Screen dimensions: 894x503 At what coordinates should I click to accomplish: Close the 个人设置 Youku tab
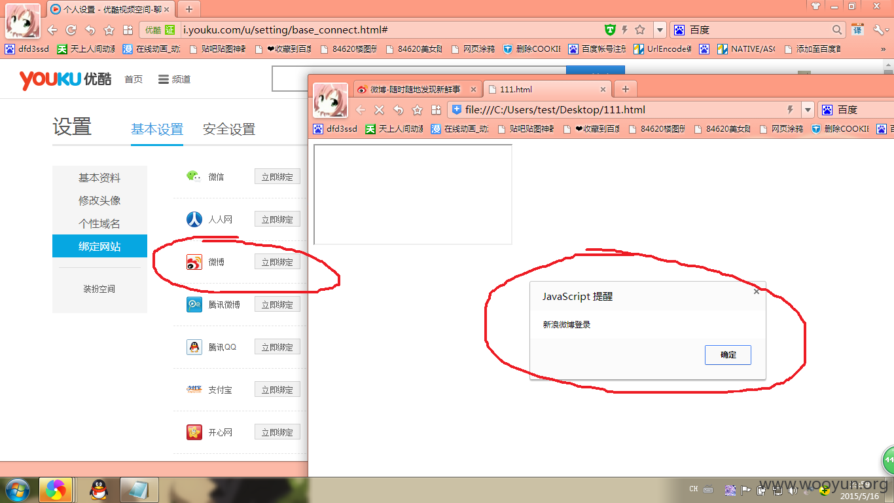[167, 9]
